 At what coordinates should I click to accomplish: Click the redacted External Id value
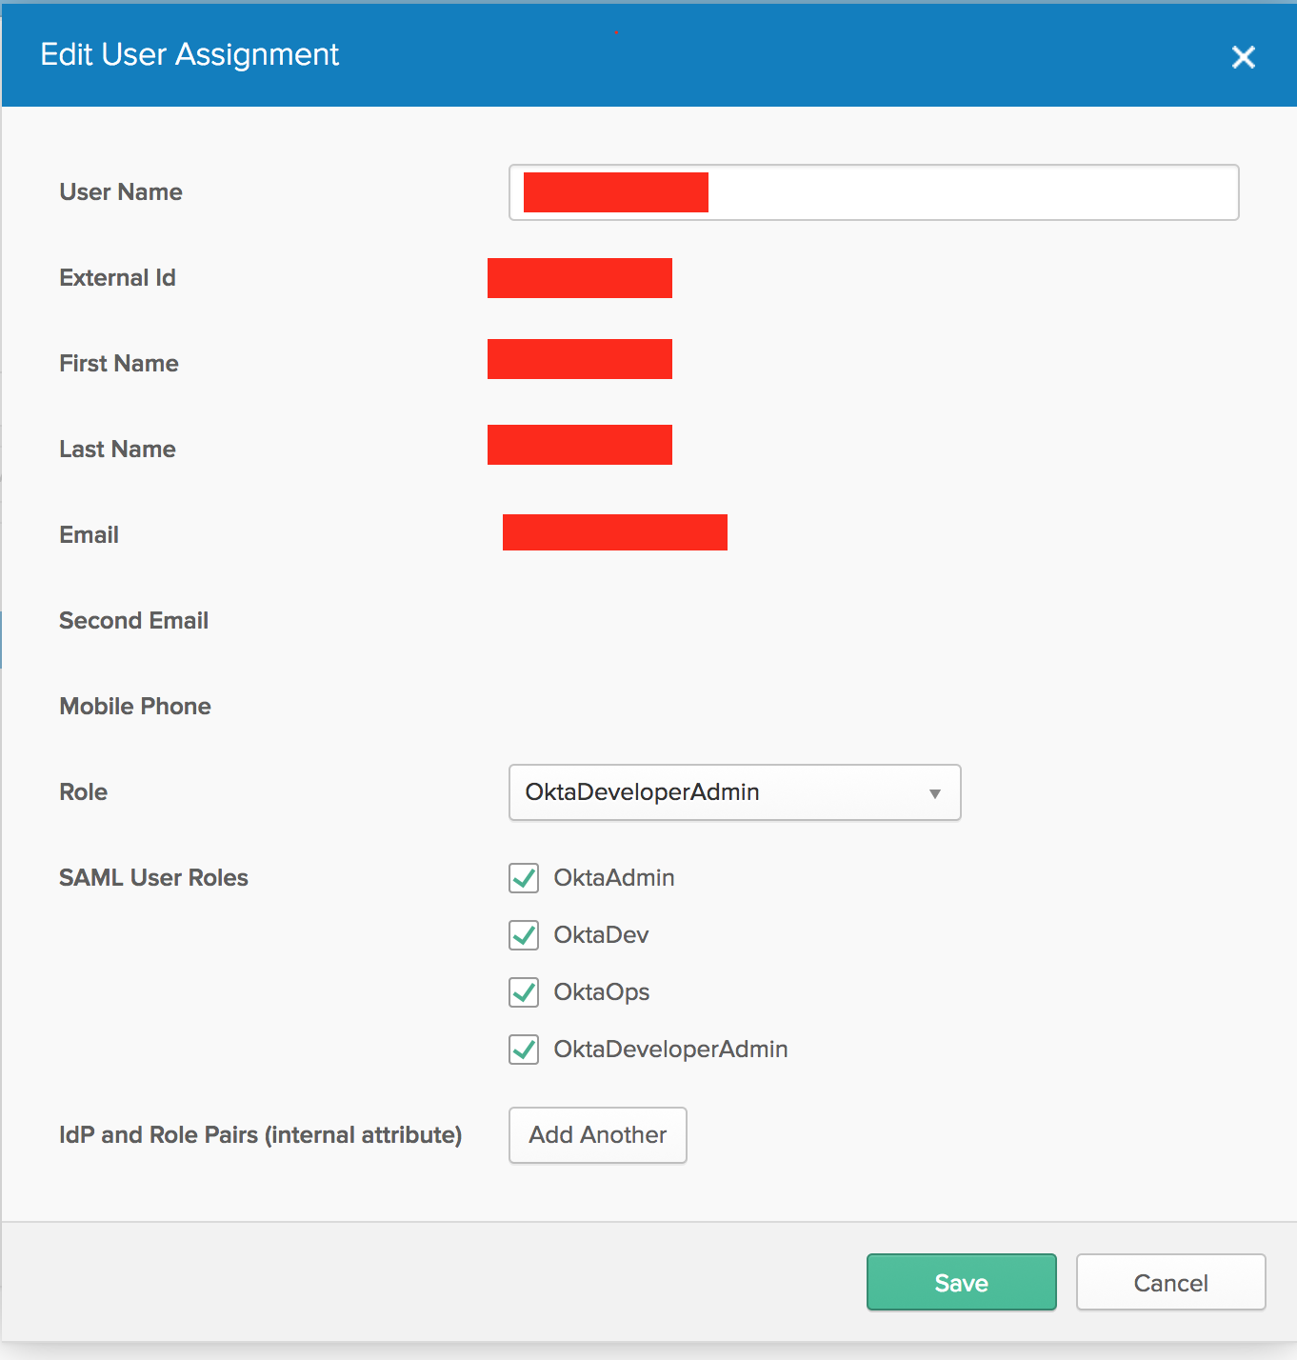(x=579, y=278)
